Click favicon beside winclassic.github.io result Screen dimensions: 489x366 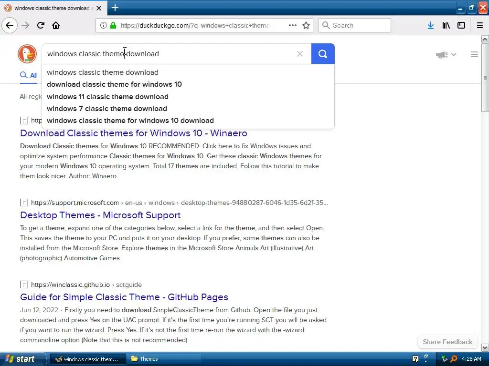(x=24, y=285)
